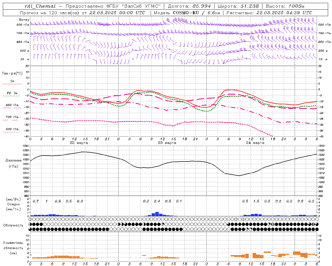Select the provider text ФГБУ "ЗапСиб УГМС"
Screen dimensions: 332x266
point(134,6)
